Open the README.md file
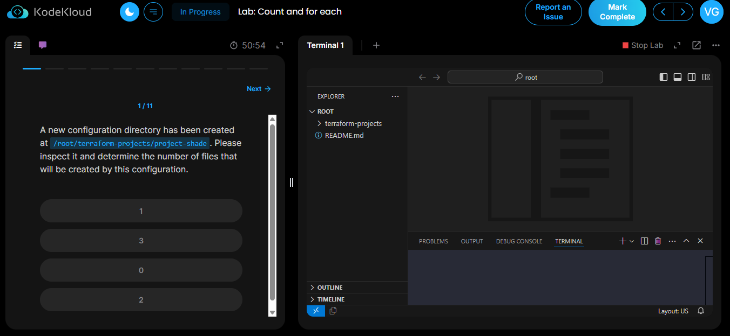 [357, 135]
